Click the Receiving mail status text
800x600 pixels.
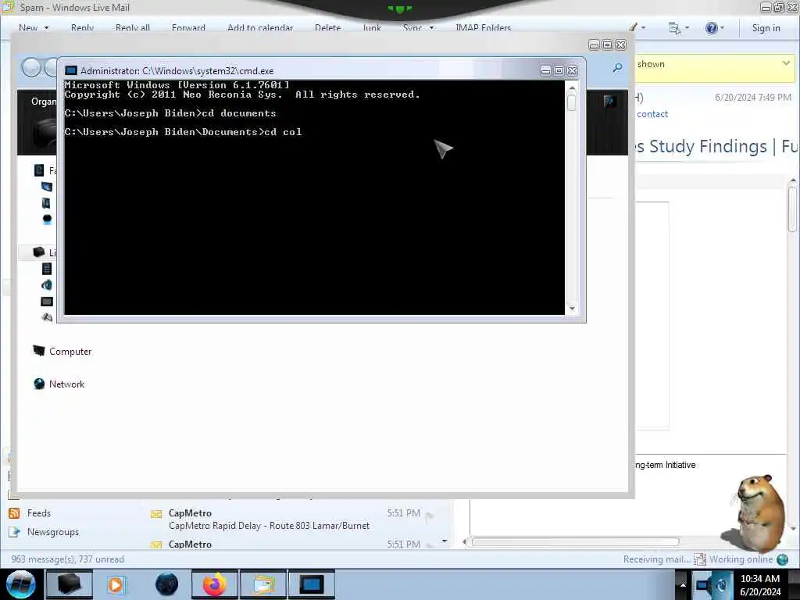point(656,559)
